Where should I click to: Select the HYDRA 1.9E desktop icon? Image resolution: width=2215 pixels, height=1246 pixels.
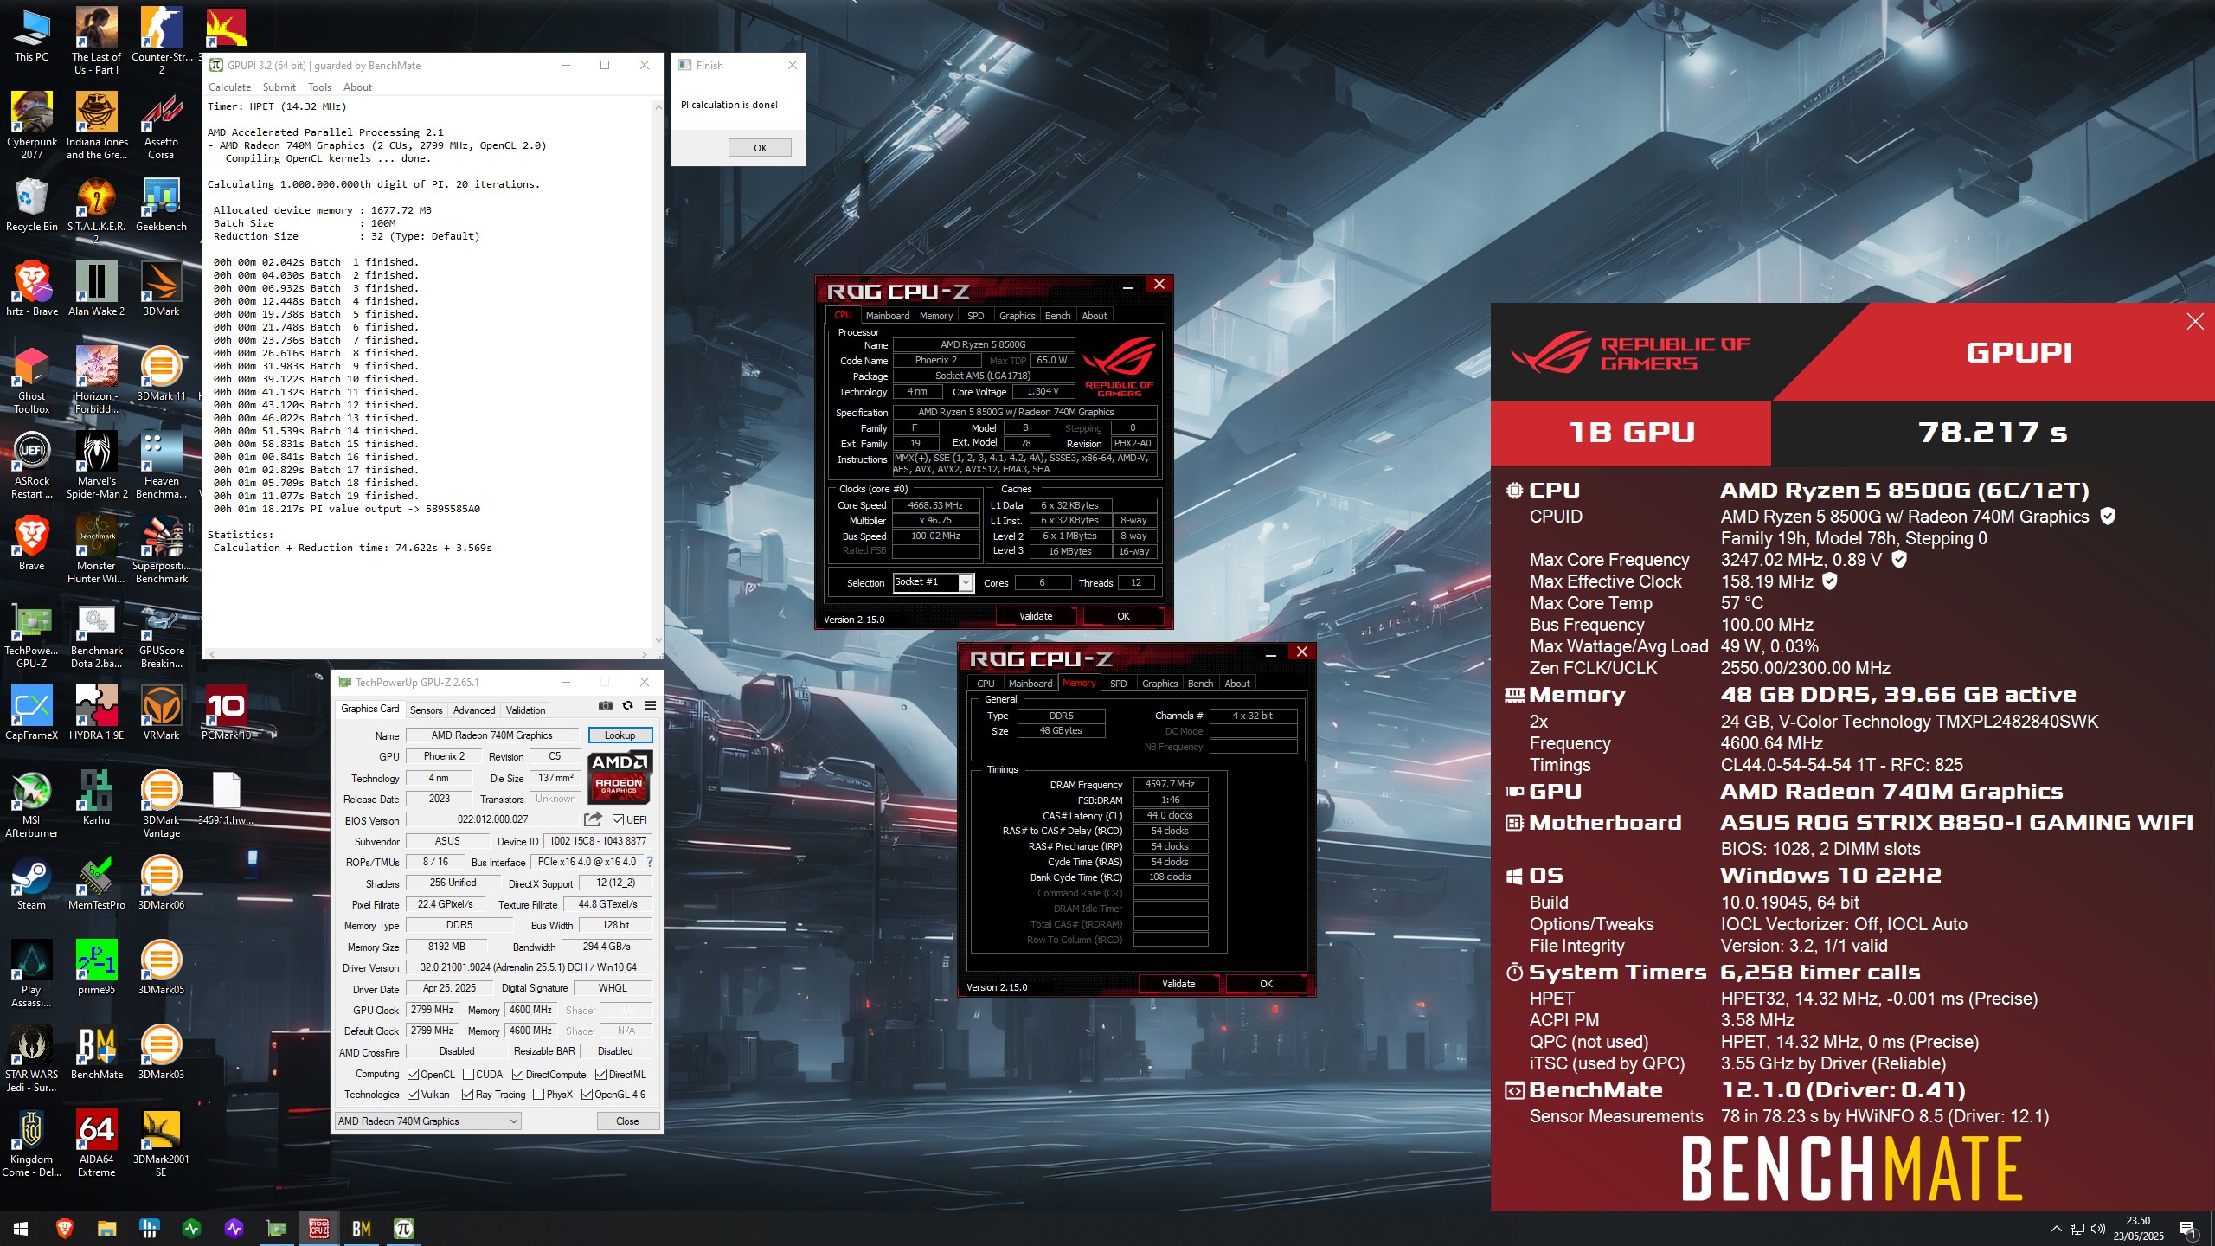coord(96,714)
